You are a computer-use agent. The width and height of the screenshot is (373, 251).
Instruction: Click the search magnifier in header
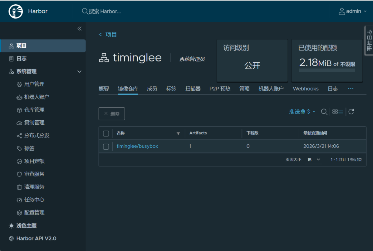coord(85,11)
